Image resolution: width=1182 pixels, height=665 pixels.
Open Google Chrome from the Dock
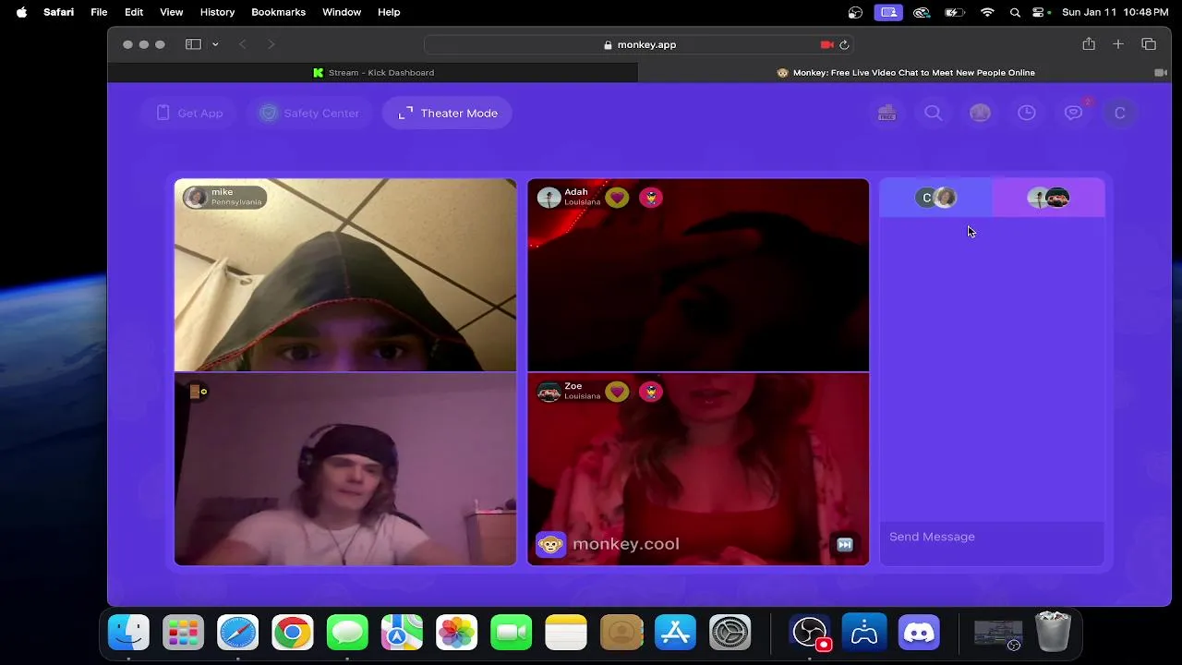coord(292,633)
